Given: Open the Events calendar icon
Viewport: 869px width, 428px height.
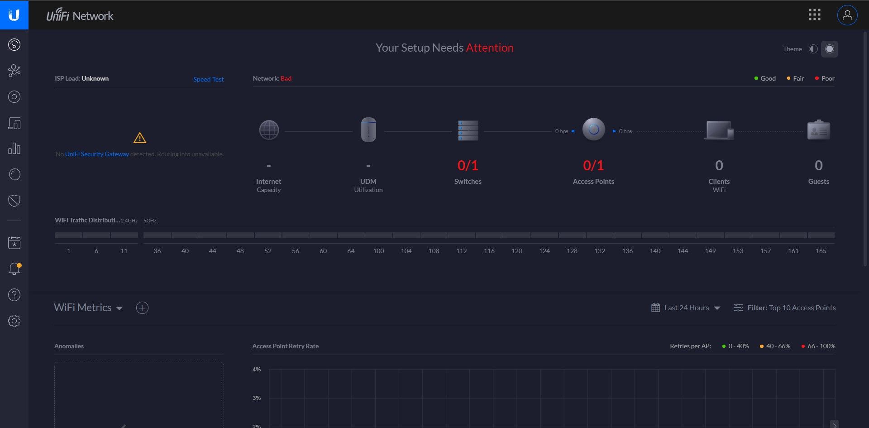Looking at the screenshot, I should coord(14,243).
